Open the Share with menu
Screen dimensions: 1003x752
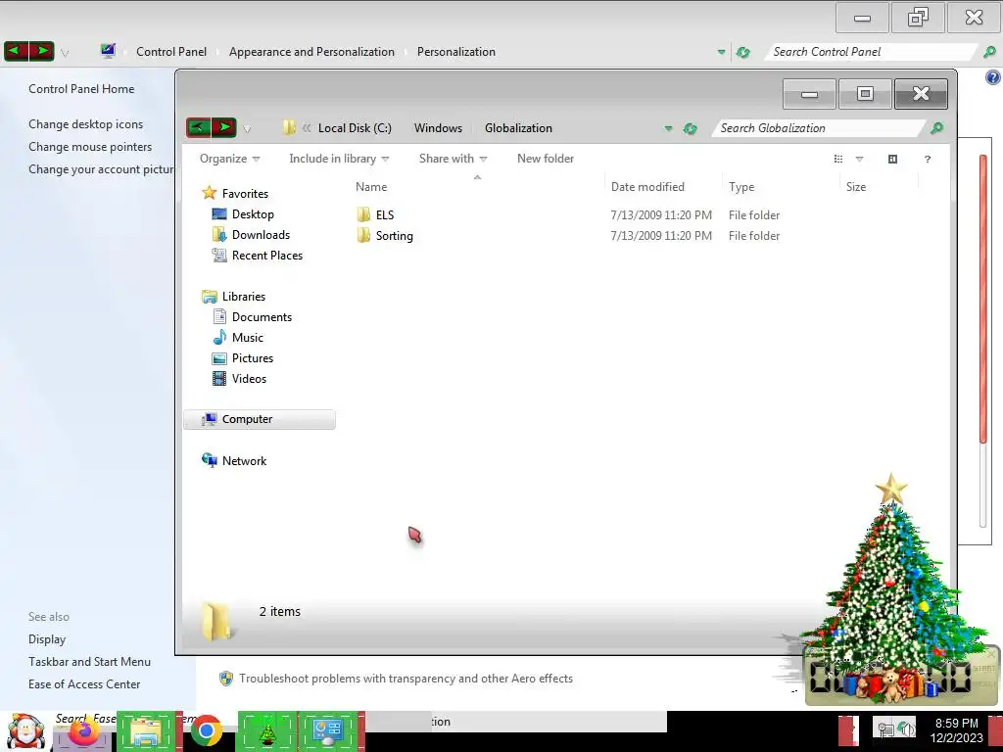click(453, 159)
